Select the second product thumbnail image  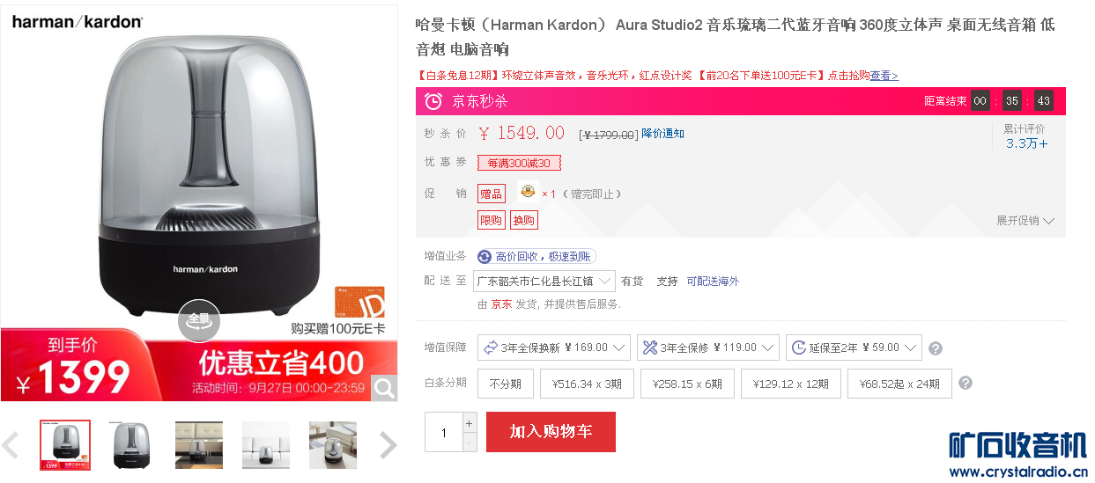click(x=132, y=445)
